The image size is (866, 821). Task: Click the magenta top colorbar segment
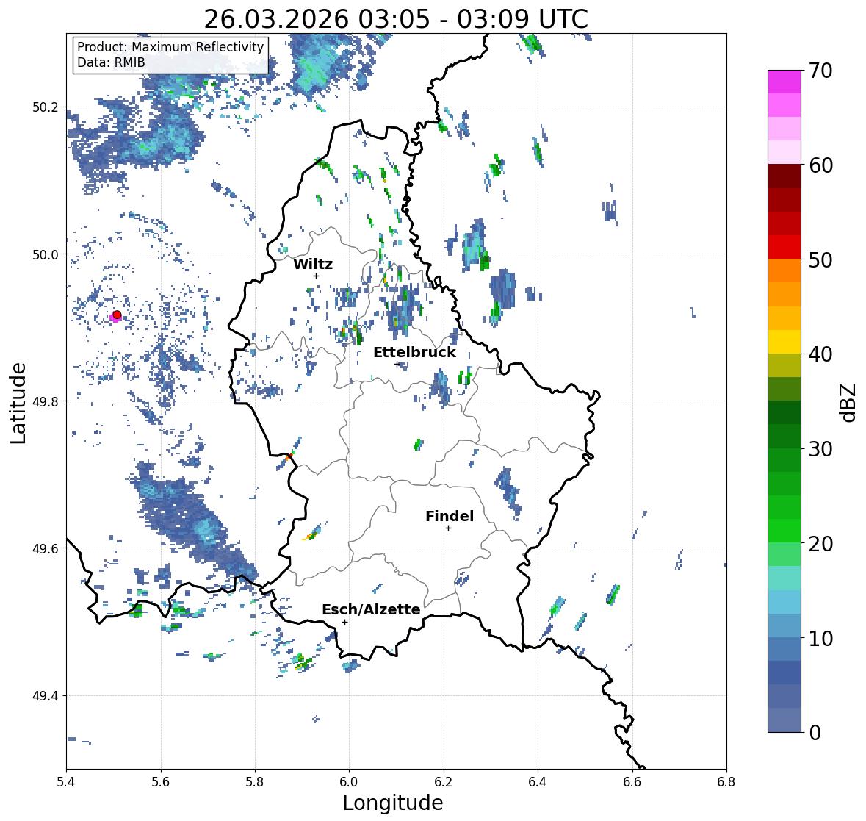click(784, 82)
